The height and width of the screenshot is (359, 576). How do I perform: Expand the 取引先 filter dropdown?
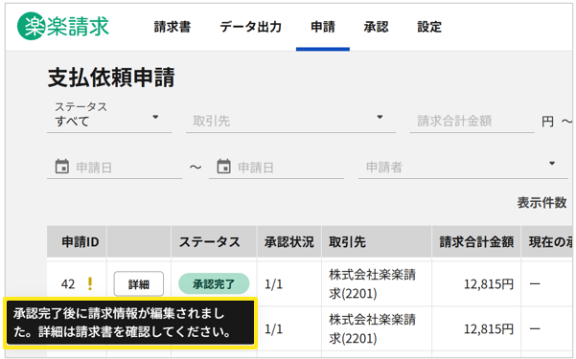(290, 121)
